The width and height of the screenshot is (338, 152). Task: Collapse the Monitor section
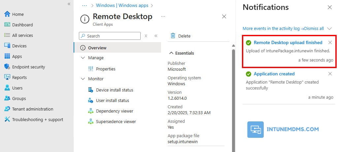83,79
